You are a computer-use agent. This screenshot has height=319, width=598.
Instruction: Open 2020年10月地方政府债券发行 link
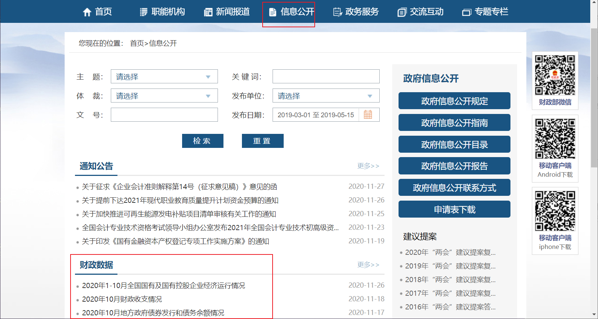coord(153,313)
